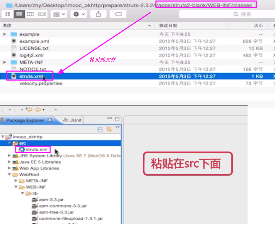Select the NOTICE.txt file
This screenshot has height=225, width=275.
pyautogui.click(x=33, y=69)
